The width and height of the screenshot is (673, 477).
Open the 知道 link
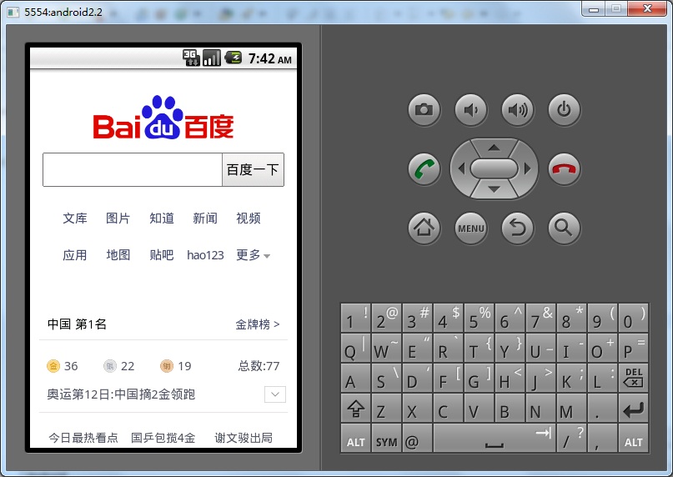coord(162,218)
